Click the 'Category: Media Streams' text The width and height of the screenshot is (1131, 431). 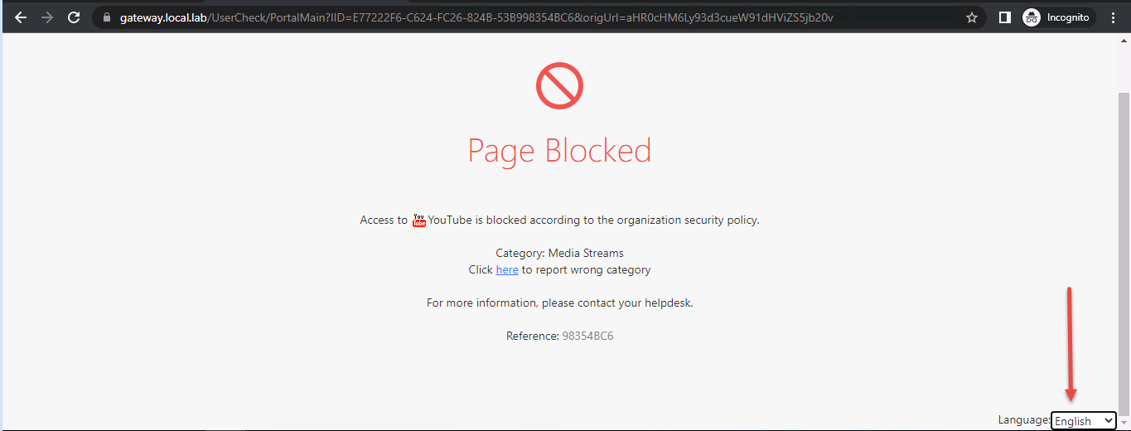[560, 254]
